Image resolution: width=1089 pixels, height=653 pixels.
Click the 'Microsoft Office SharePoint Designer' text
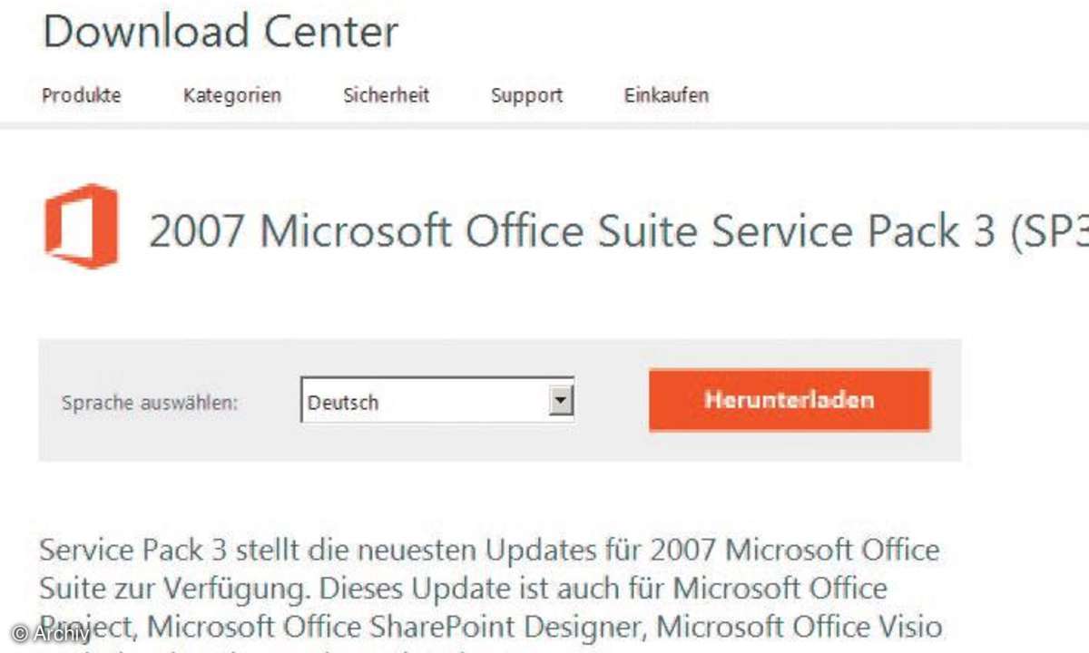click(397, 627)
